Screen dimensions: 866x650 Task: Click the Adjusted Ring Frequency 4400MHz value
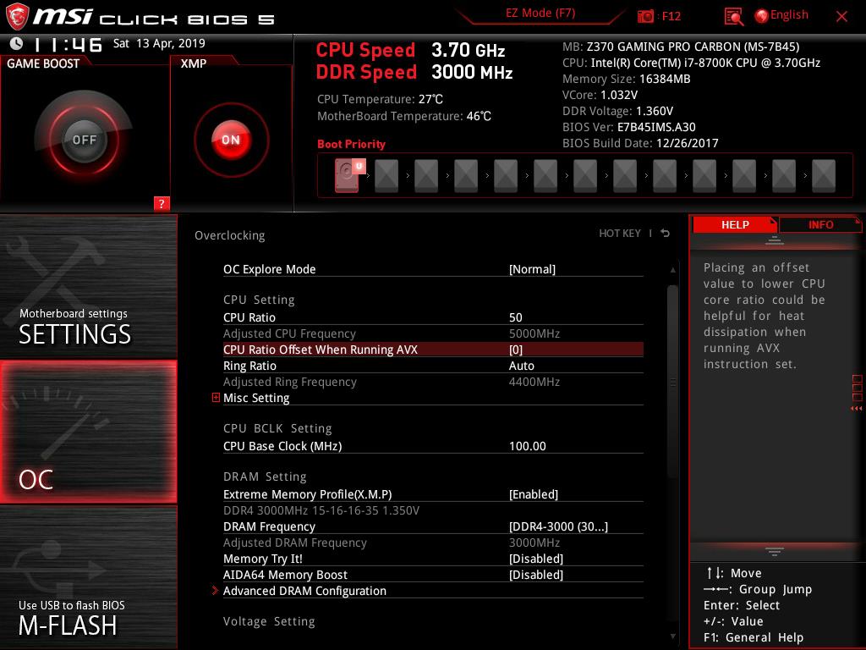coord(534,382)
